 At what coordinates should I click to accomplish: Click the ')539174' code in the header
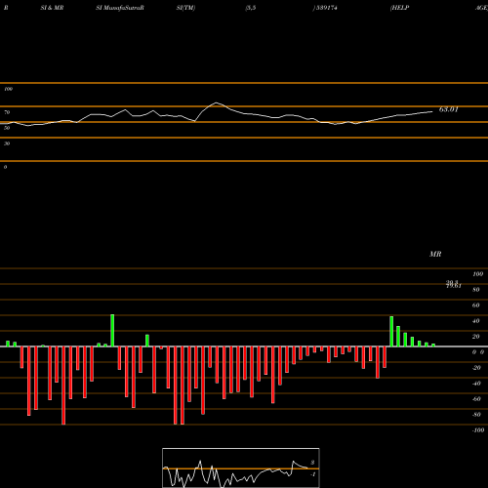[x=325, y=8]
